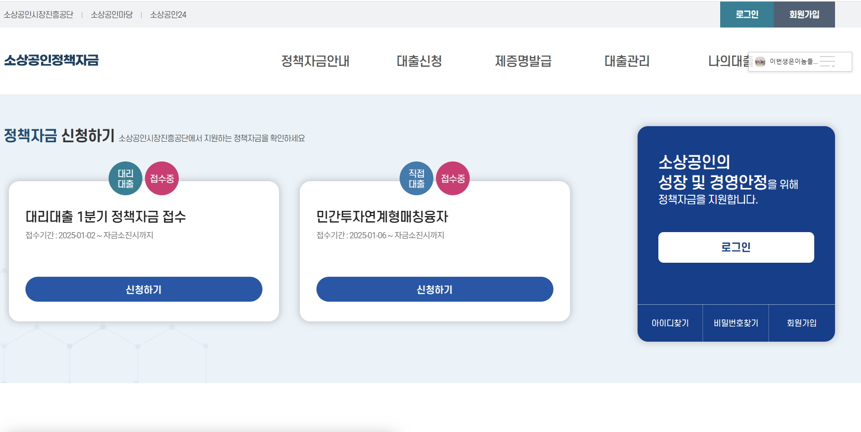861x432 pixels.
Task: Visit the 소상공인시장진흥공단 top link
Action: [38, 15]
